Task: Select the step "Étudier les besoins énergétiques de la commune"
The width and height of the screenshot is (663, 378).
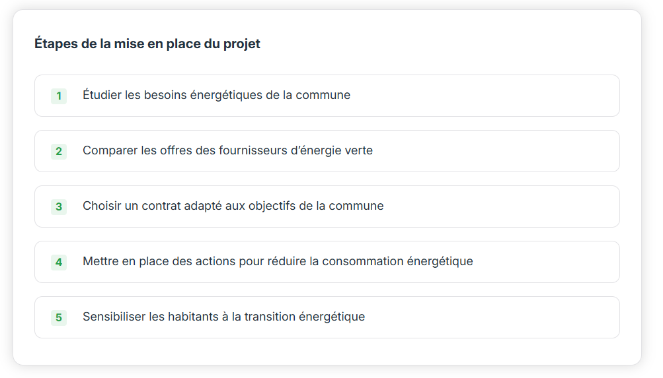Action: click(x=216, y=95)
